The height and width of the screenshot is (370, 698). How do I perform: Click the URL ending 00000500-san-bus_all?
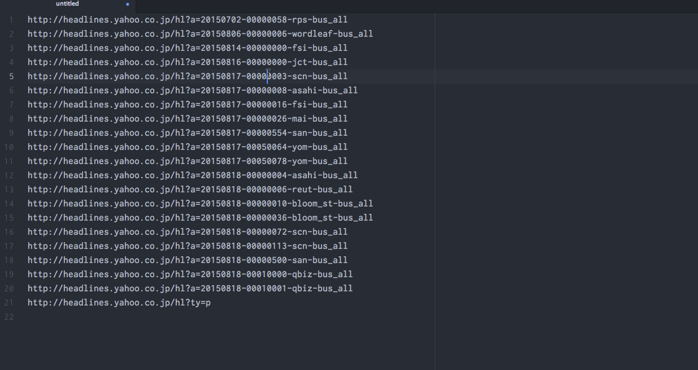pos(188,260)
